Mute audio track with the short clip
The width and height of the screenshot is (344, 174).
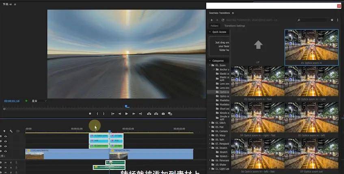coord(6,163)
